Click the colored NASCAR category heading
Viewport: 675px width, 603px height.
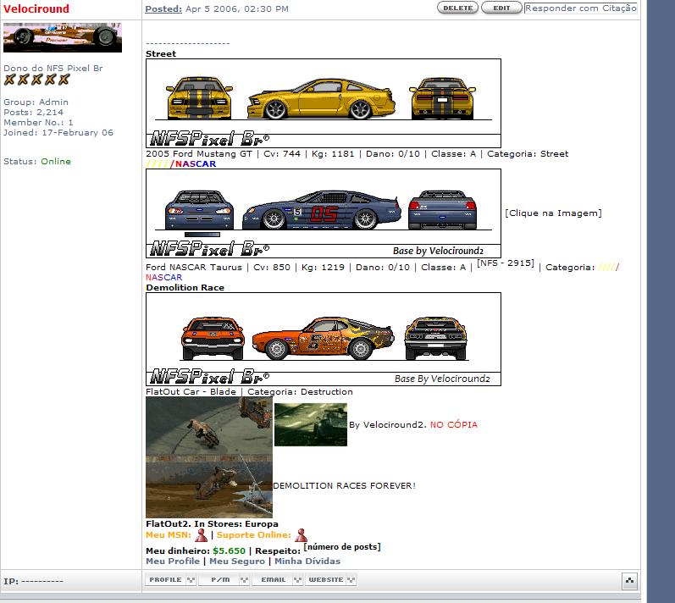click(180, 164)
